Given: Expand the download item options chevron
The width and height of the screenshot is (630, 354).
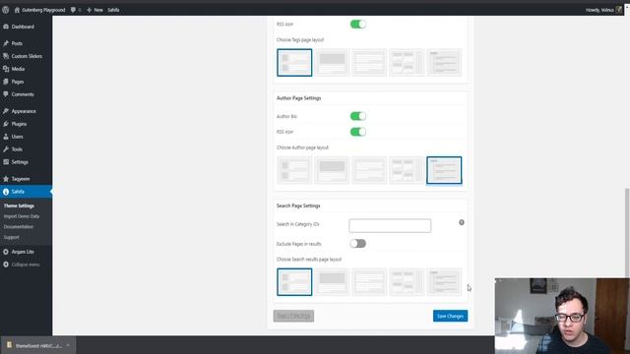Looking at the screenshot, I should click(x=68, y=345).
